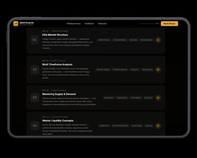This screenshot has width=197, height=158.
Task: Play the Master Liquidity Concepts lesson
Action: click(158, 126)
